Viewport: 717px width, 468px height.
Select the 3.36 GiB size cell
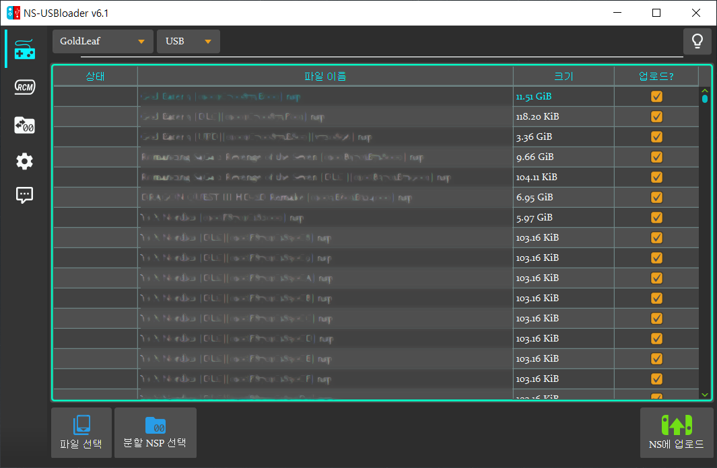pos(564,136)
